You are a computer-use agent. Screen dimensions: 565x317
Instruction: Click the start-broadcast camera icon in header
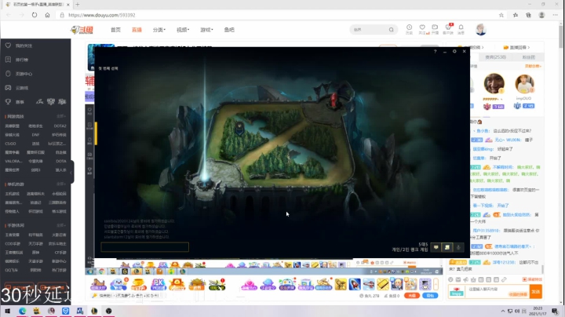pos(435,27)
